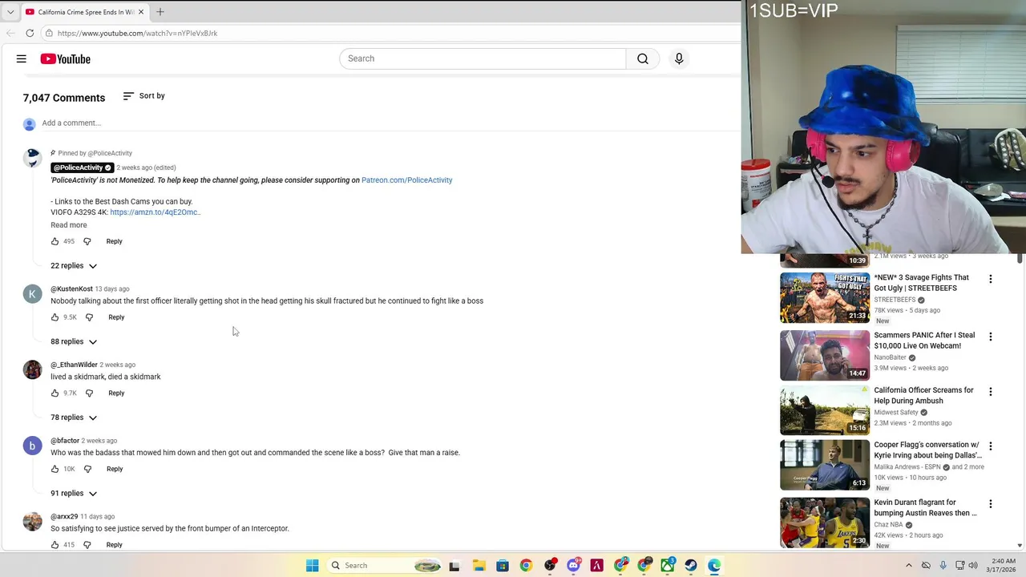The width and height of the screenshot is (1026, 577).
Task: Open Cooper Flagg's conversation video title
Action: pyautogui.click(x=927, y=450)
